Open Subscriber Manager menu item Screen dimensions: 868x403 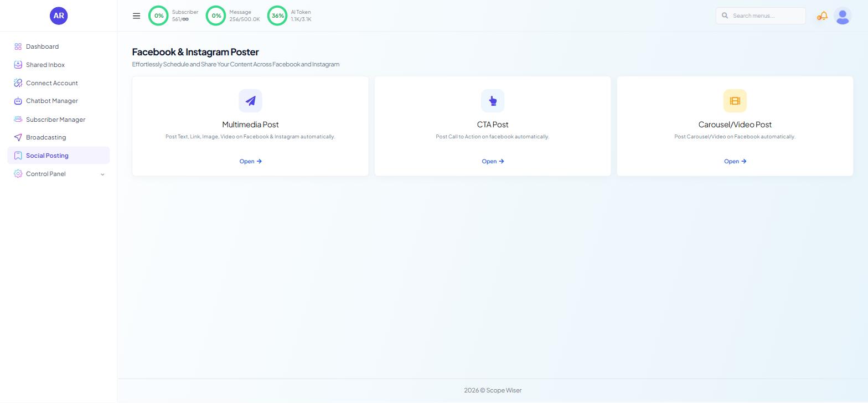tap(59, 120)
